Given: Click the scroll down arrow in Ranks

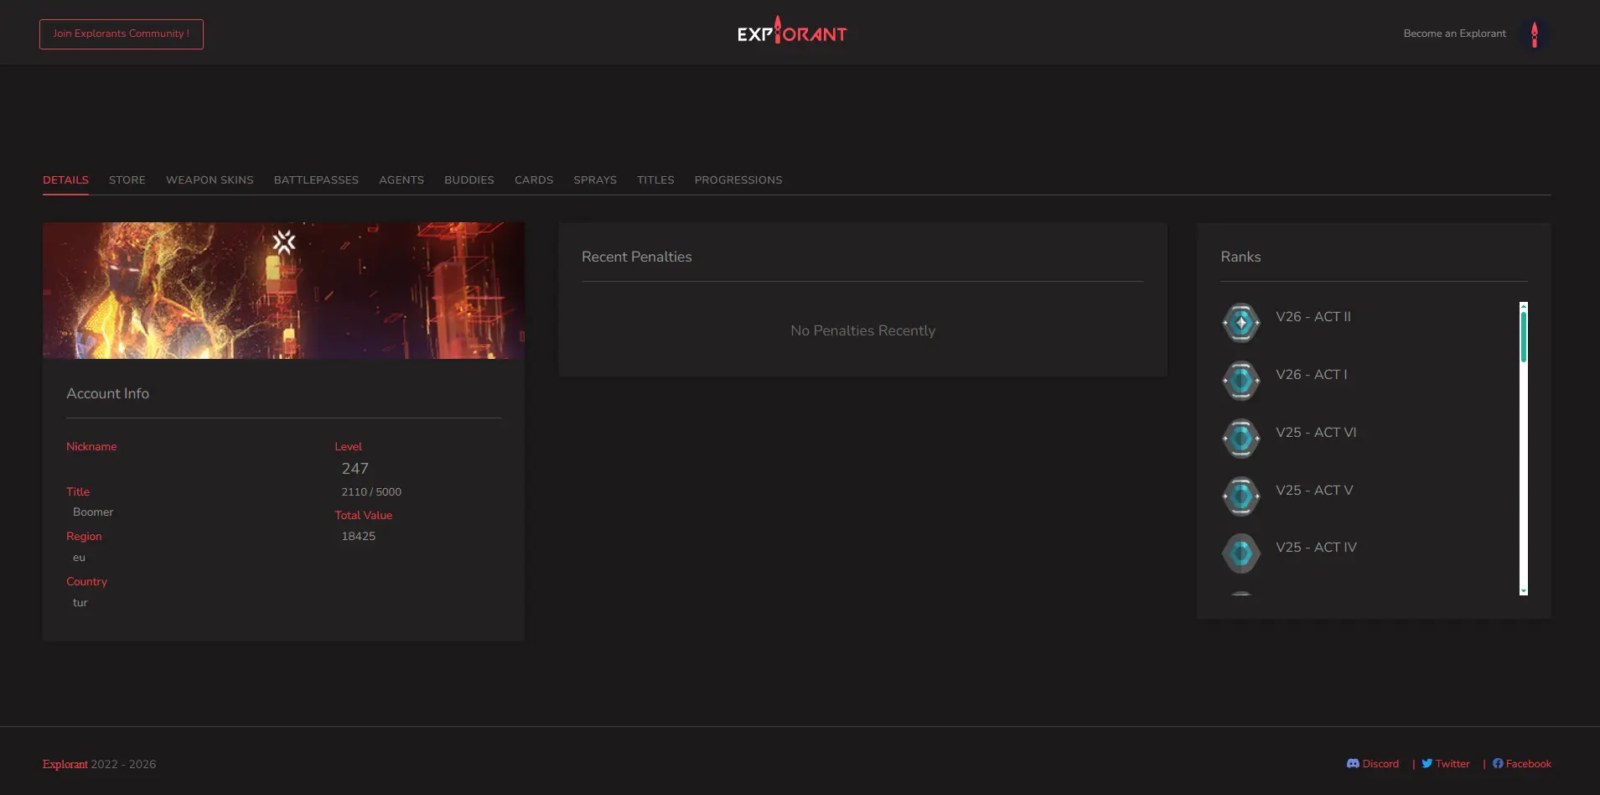Looking at the screenshot, I should (1523, 591).
